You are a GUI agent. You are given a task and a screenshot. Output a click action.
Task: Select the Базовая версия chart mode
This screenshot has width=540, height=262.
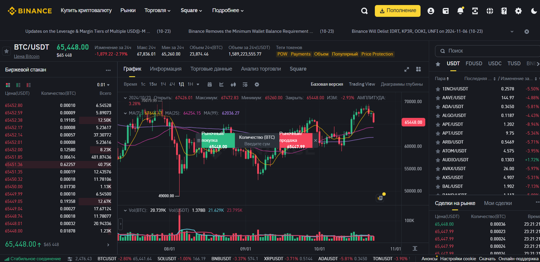(327, 84)
